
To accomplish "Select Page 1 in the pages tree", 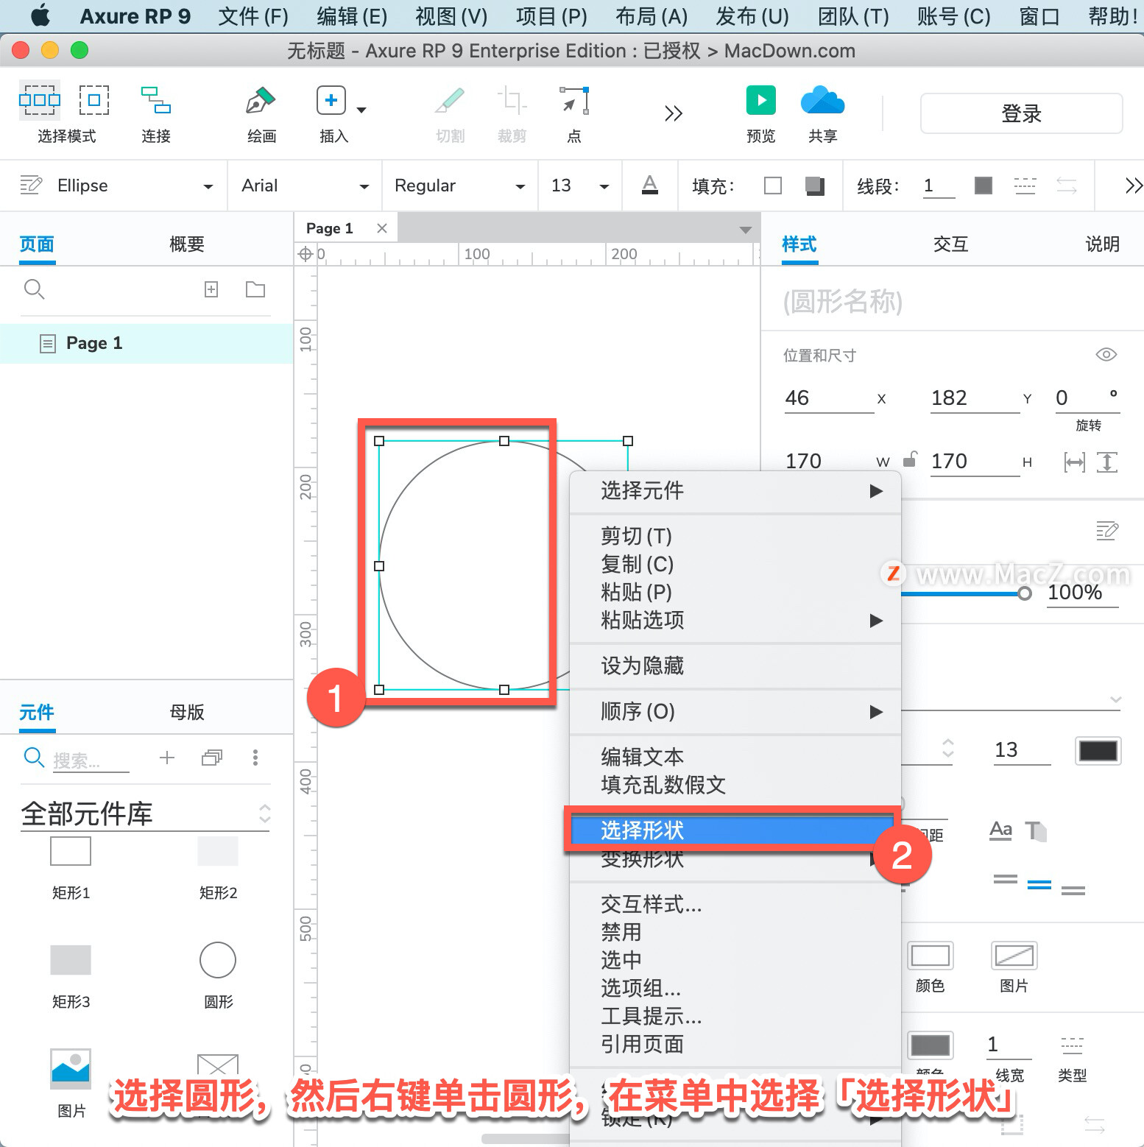I will tap(146, 343).
